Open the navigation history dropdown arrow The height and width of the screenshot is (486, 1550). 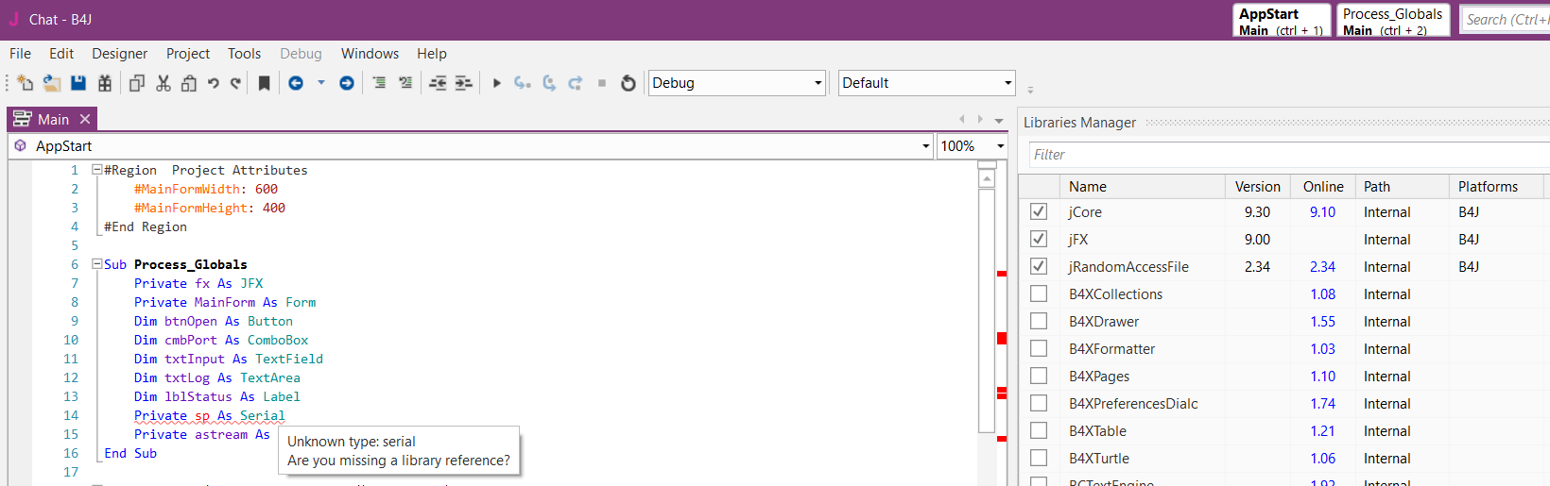(321, 83)
